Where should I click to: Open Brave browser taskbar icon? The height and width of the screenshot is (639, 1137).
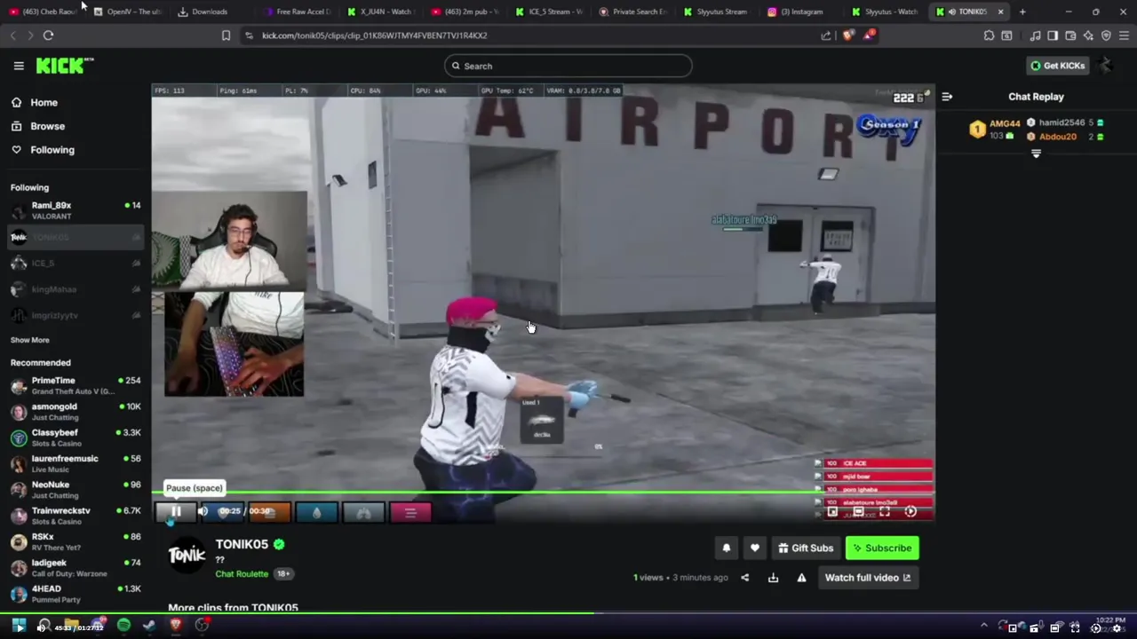[176, 626]
